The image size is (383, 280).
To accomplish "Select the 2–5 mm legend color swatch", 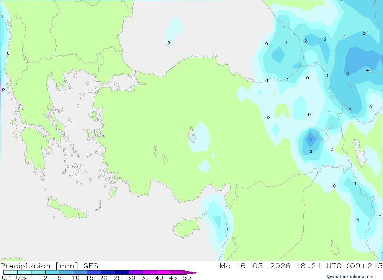I will (x=52, y=272).
